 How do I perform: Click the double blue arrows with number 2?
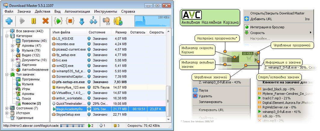tap(93, 21)
